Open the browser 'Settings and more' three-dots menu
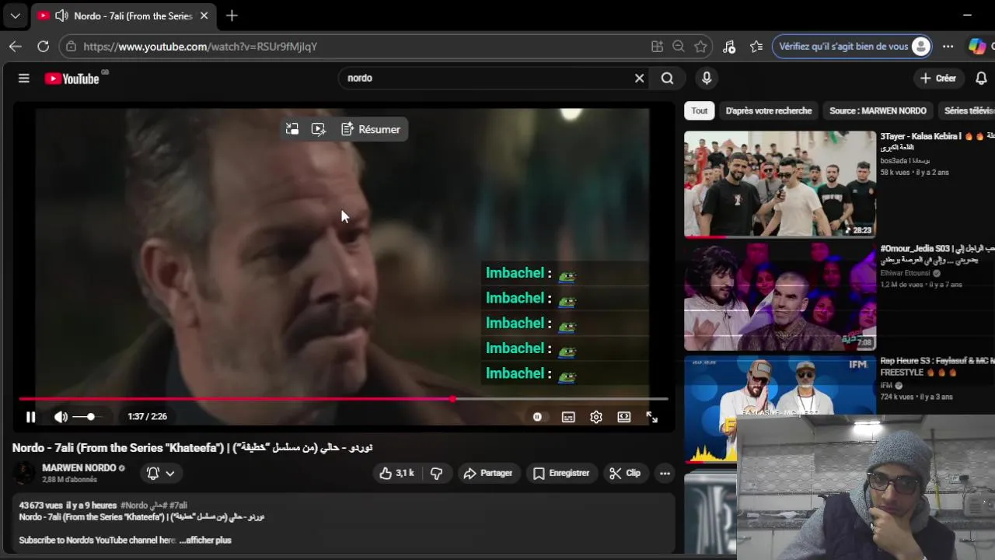 [x=948, y=47]
